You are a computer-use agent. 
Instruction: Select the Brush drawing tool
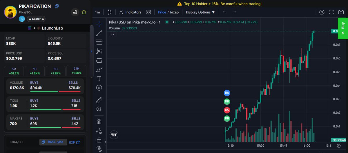99,70
